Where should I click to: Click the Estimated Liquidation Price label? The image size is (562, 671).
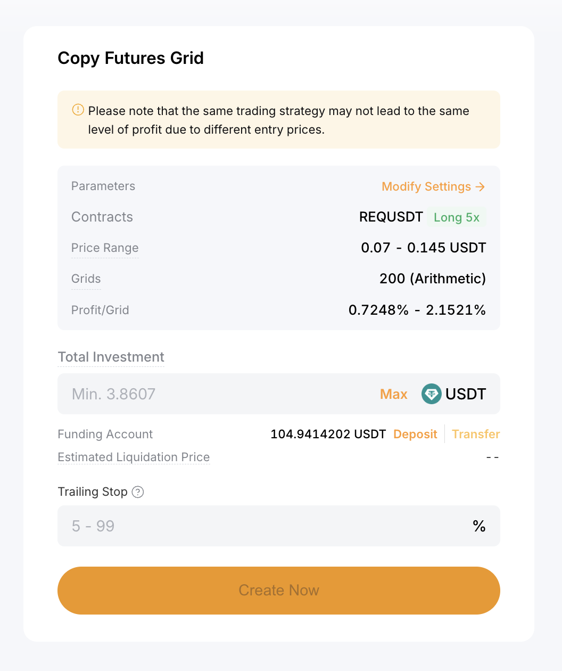[134, 457]
